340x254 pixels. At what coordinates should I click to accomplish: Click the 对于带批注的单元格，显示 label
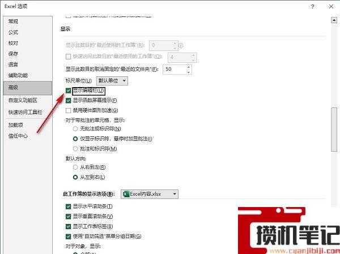tap(95, 120)
